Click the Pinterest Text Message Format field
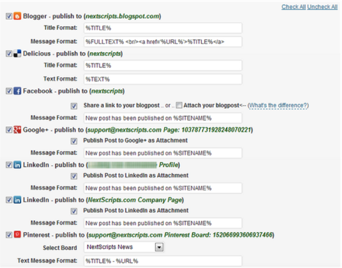The image size is (342, 268). click(163, 261)
